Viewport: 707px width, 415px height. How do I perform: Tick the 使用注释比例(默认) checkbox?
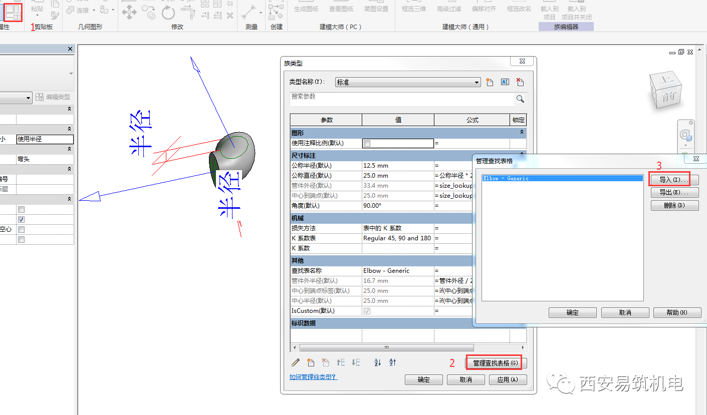click(367, 143)
